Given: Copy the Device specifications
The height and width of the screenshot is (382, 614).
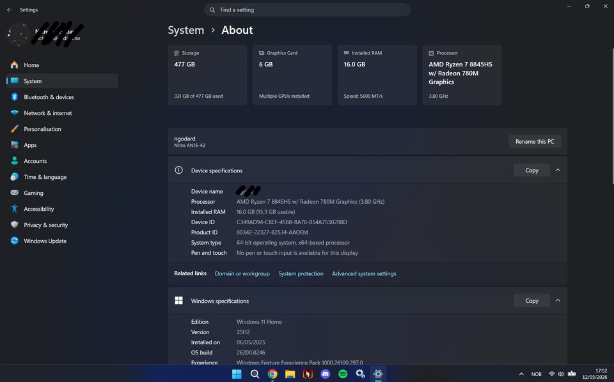Looking at the screenshot, I should (531, 170).
